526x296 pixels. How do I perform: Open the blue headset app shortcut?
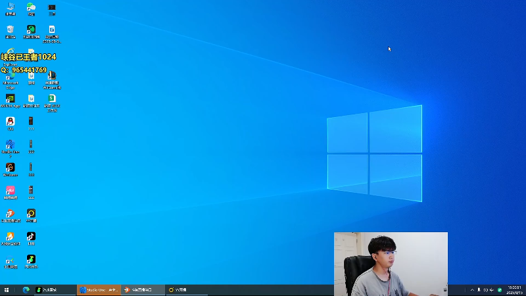(11, 262)
